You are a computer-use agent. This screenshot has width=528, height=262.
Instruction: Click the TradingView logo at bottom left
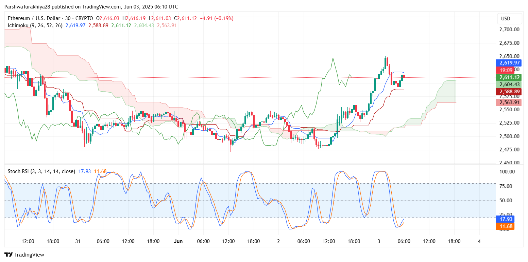pos(24,255)
